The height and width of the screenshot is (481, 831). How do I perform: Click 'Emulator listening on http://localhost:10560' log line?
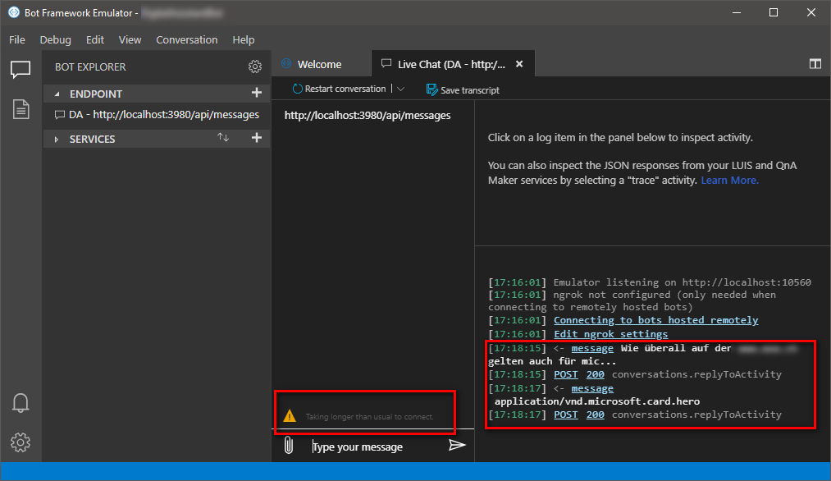tap(682, 282)
